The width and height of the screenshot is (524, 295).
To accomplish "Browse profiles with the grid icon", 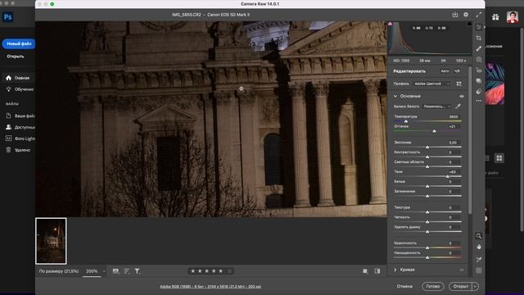I will coord(458,84).
